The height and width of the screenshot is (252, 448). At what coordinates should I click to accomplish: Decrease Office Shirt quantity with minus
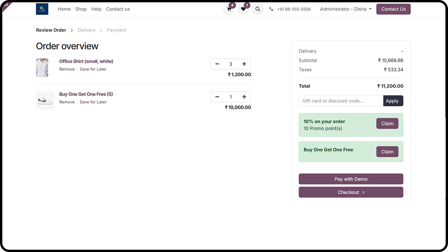pyautogui.click(x=217, y=64)
